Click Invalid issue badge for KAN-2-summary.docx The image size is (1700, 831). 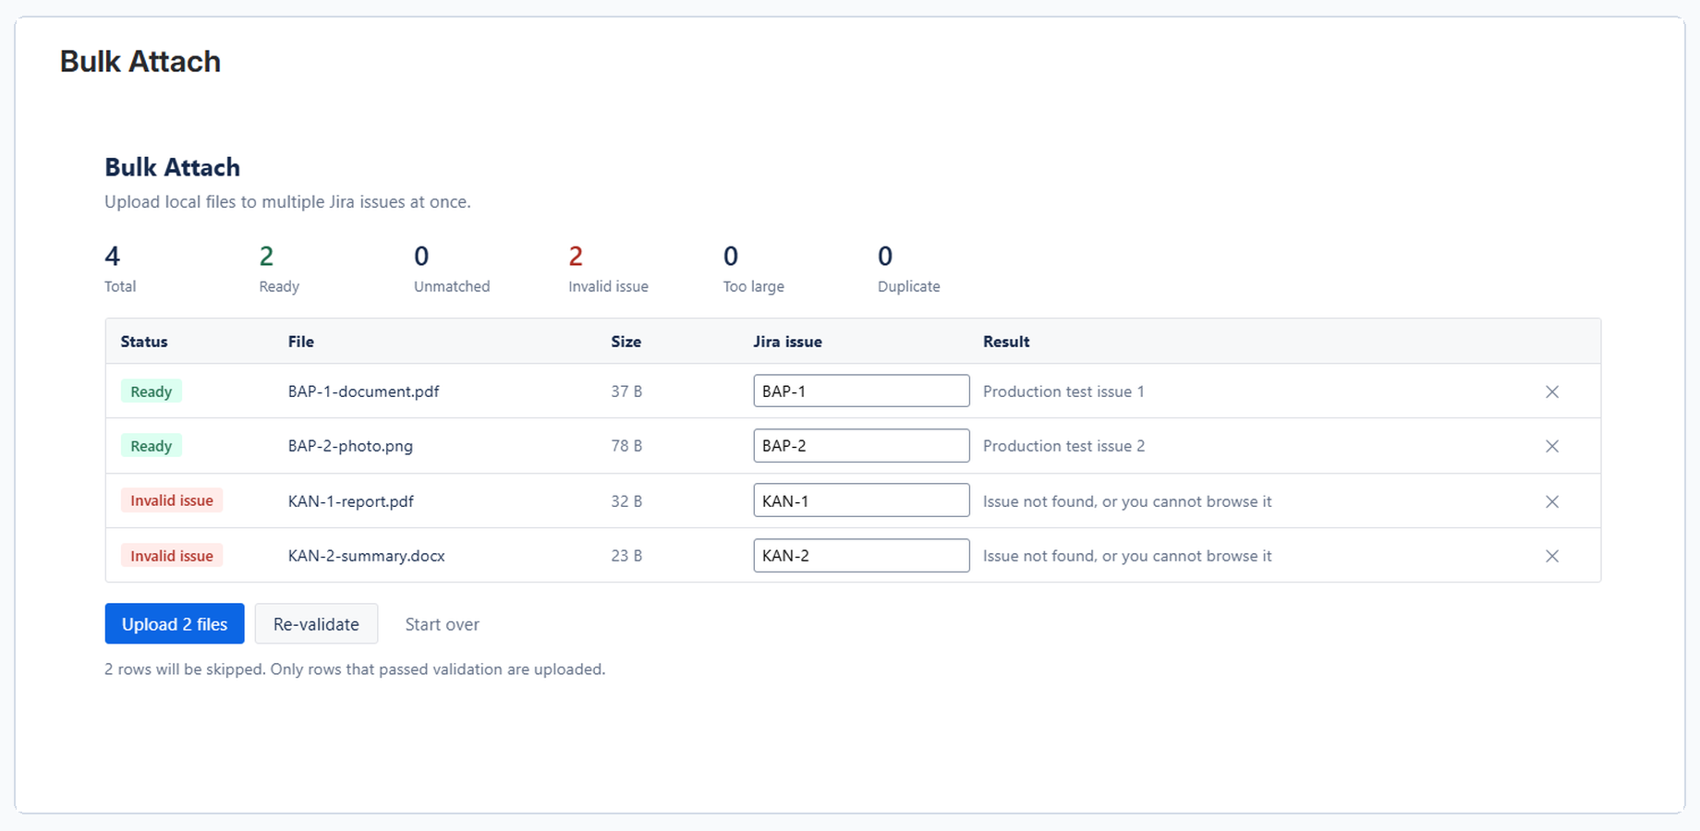(x=172, y=556)
